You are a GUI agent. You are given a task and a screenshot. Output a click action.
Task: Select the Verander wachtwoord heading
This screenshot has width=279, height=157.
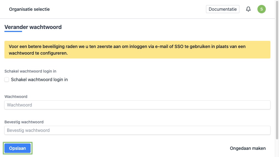click(33, 27)
